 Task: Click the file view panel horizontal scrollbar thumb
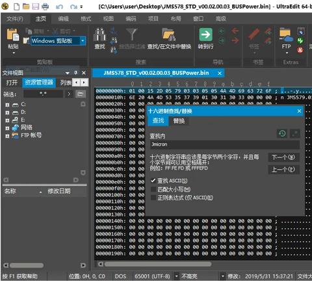pos(27,265)
